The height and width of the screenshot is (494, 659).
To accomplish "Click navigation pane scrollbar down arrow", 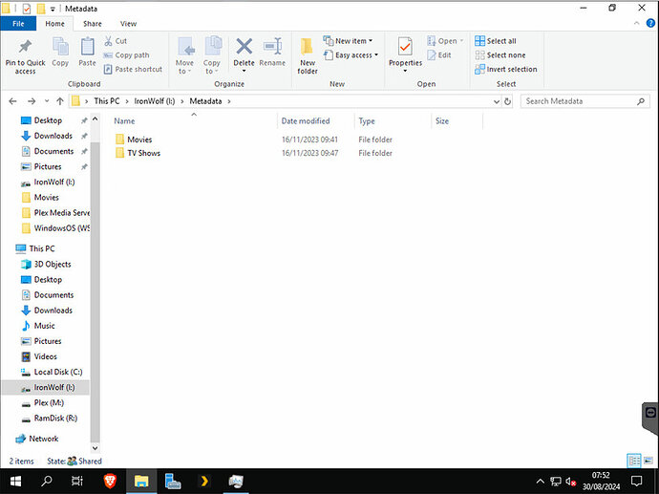I will pyautogui.click(x=95, y=448).
